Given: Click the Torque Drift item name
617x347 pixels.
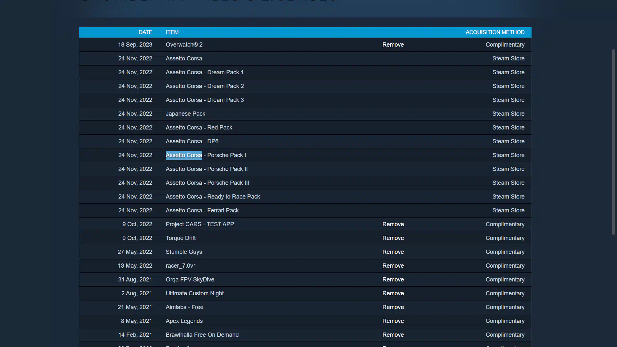Looking at the screenshot, I should pyautogui.click(x=181, y=238).
